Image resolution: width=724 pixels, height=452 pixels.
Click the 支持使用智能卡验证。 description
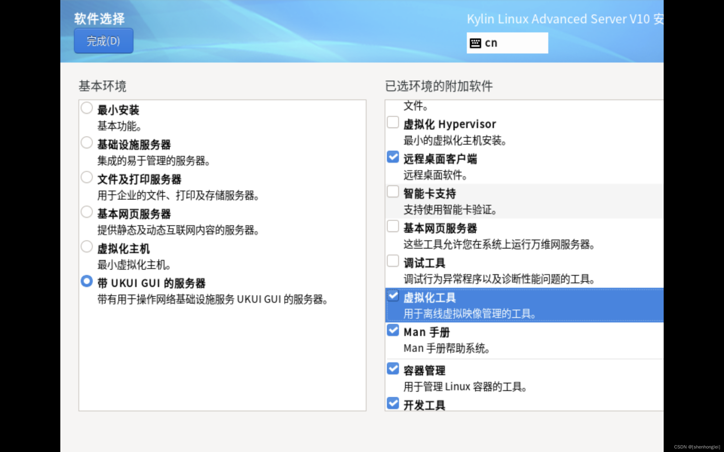tap(450, 210)
